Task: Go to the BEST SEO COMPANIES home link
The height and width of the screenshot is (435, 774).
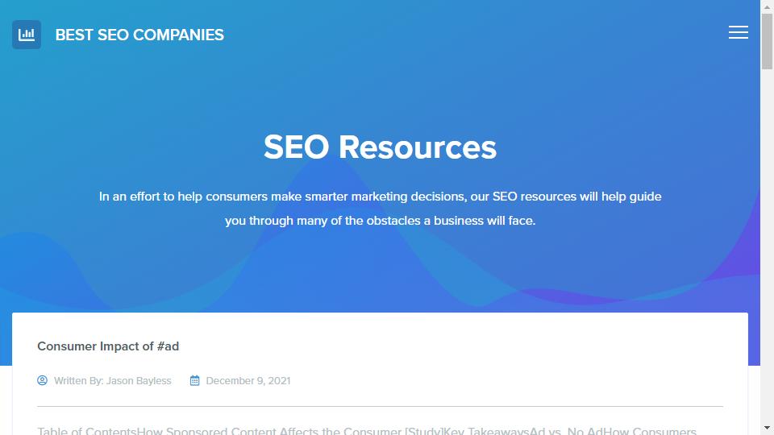Action: 139,35
